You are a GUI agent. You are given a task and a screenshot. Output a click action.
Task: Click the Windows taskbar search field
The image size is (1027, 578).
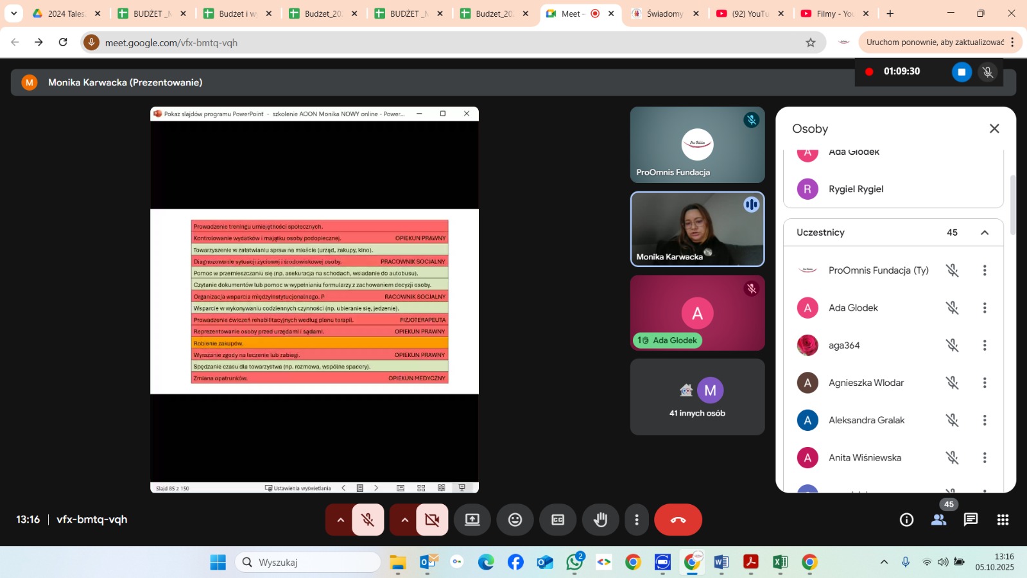click(308, 563)
